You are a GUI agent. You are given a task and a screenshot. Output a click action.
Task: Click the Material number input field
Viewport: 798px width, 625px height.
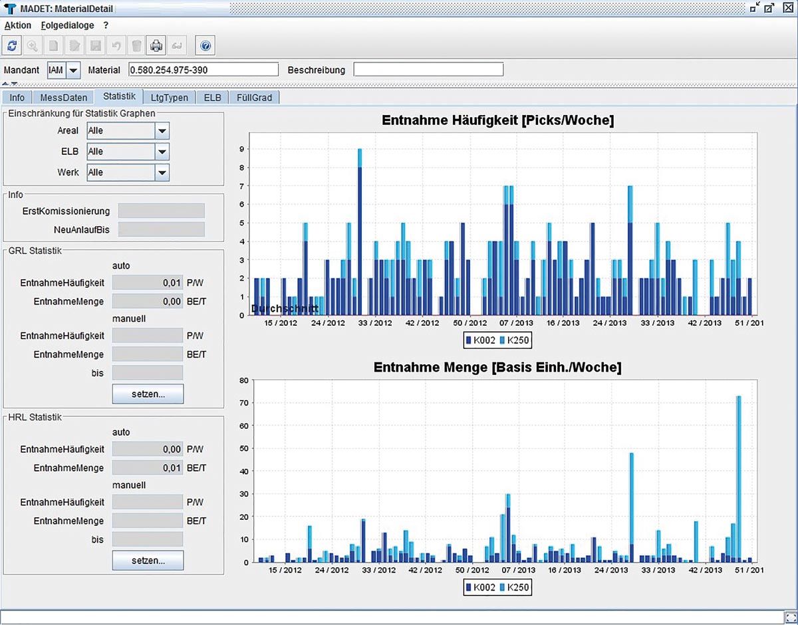(203, 70)
